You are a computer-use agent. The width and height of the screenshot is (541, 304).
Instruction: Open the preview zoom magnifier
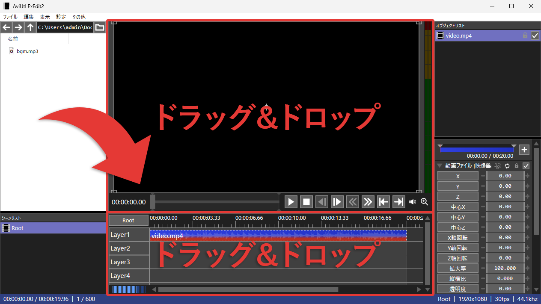pos(424,202)
